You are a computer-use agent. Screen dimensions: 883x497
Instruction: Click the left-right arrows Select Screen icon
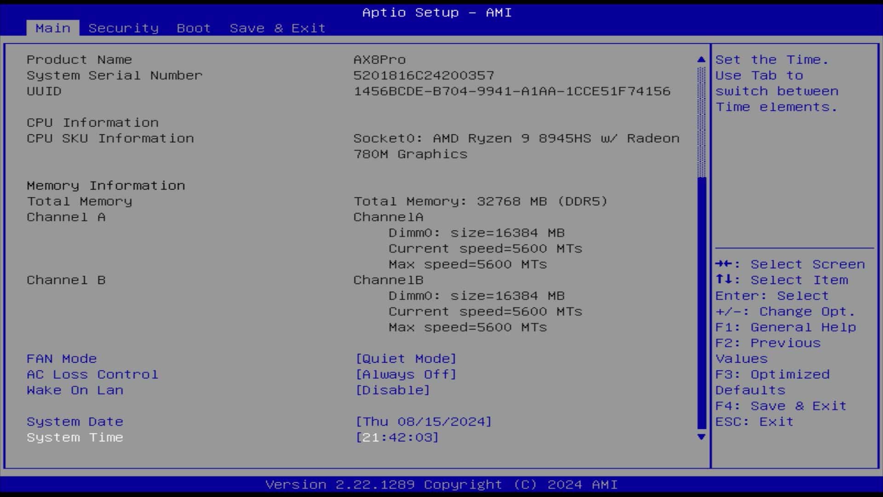coord(723,264)
